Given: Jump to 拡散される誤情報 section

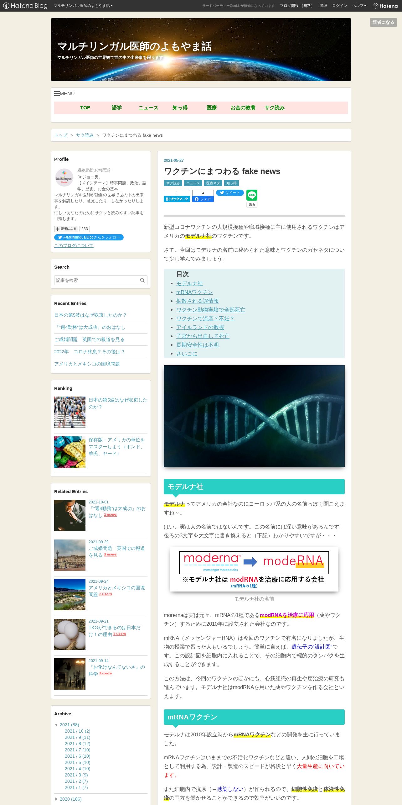Looking at the screenshot, I should click(198, 301).
